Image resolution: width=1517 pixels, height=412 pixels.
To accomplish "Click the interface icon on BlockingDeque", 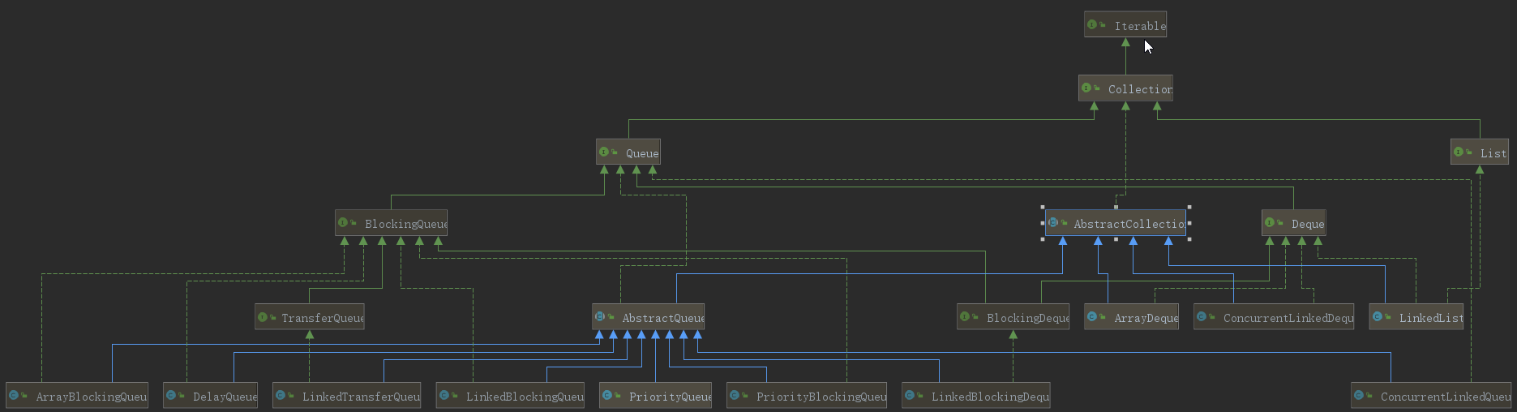I will [965, 316].
